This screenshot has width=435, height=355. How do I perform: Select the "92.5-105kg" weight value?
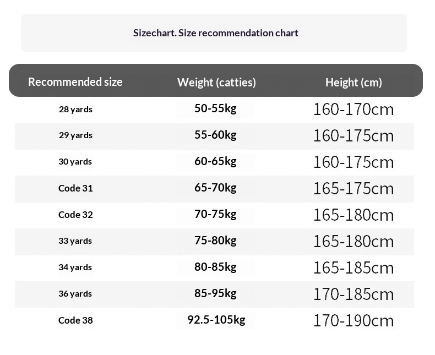coord(216,320)
